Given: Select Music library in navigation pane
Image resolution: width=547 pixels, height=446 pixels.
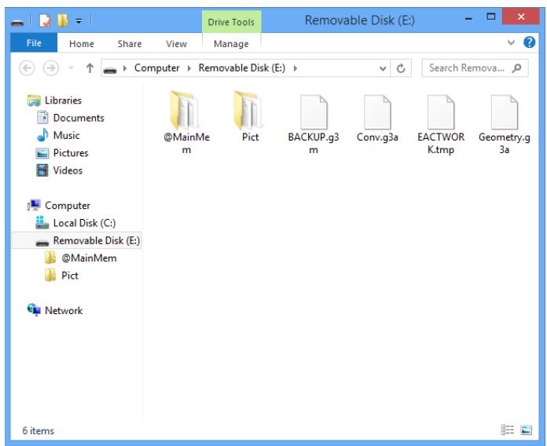Looking at the screenshot, I should (66, 135).
